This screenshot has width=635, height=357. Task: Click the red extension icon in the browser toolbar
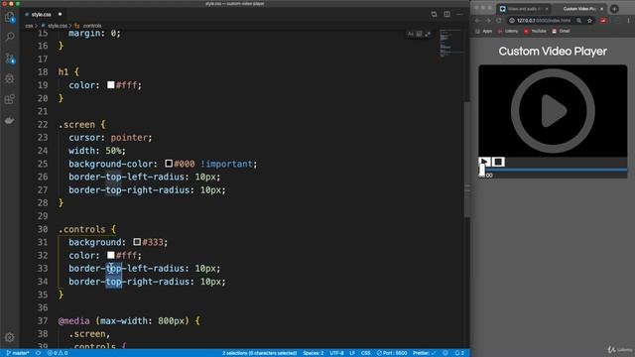(603, 20)
